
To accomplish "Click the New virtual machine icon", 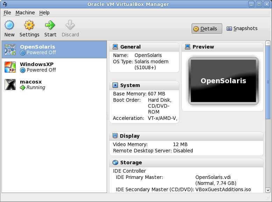I will click(x=9, y=25).
